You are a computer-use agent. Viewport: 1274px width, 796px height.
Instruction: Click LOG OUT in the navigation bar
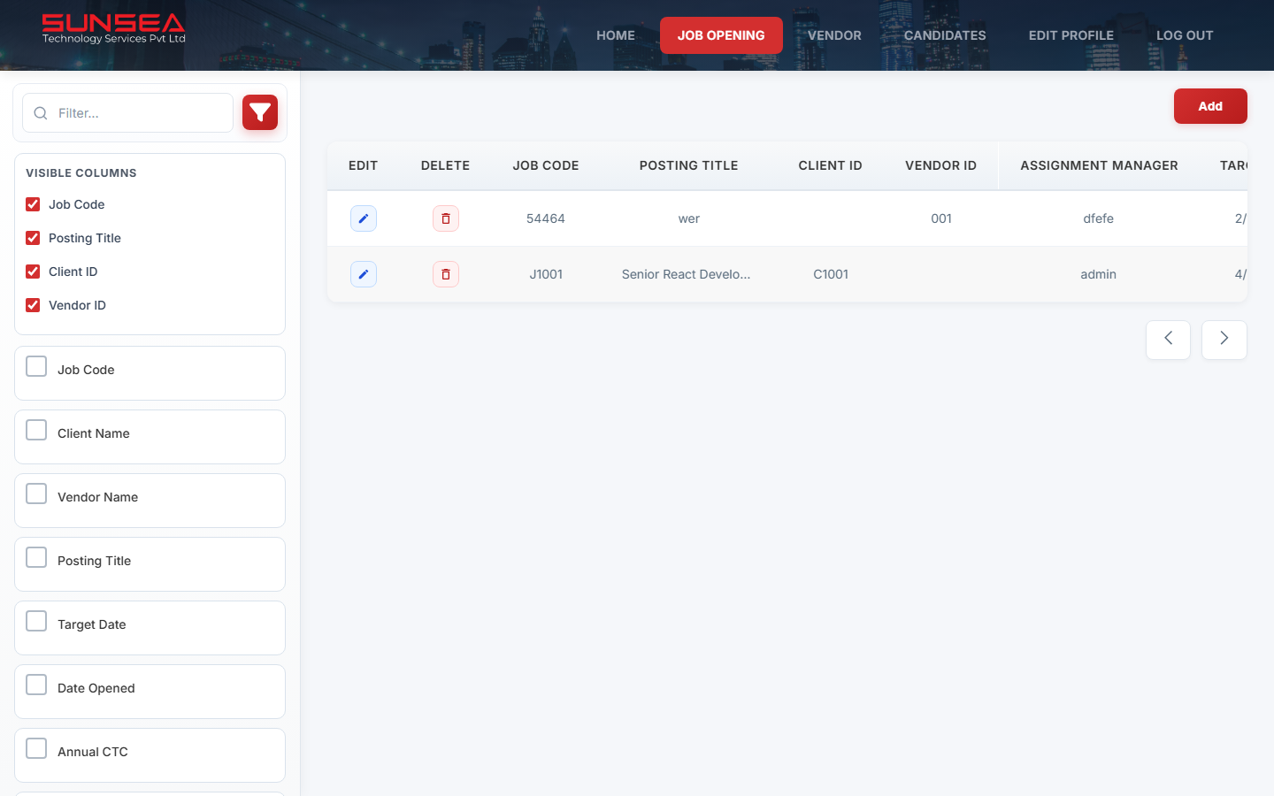1185,35
